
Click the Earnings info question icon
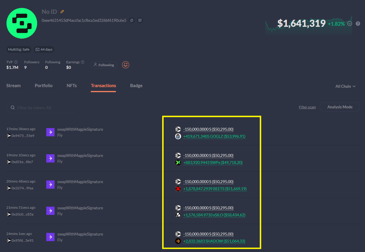pyautogui.click(x=83, y=62)
